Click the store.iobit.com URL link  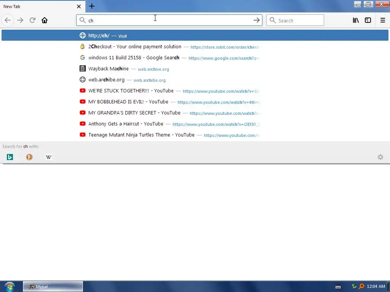pyautogui.click(x=225, y=47)
